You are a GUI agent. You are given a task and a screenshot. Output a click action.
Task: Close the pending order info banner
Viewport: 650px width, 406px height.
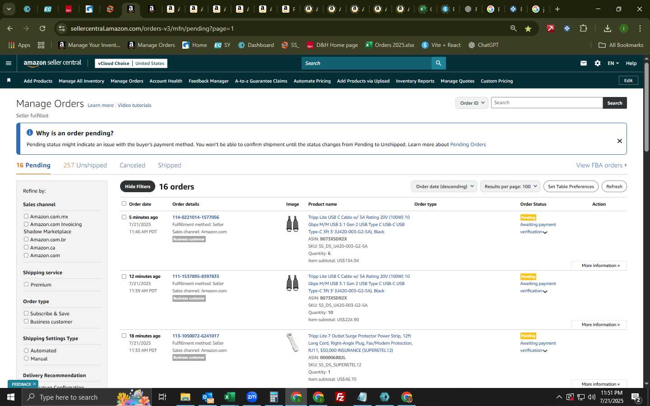[x=620, y=141]
